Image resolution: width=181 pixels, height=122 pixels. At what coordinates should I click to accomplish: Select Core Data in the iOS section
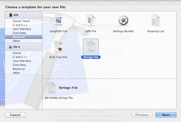click(x=19, y=33)
